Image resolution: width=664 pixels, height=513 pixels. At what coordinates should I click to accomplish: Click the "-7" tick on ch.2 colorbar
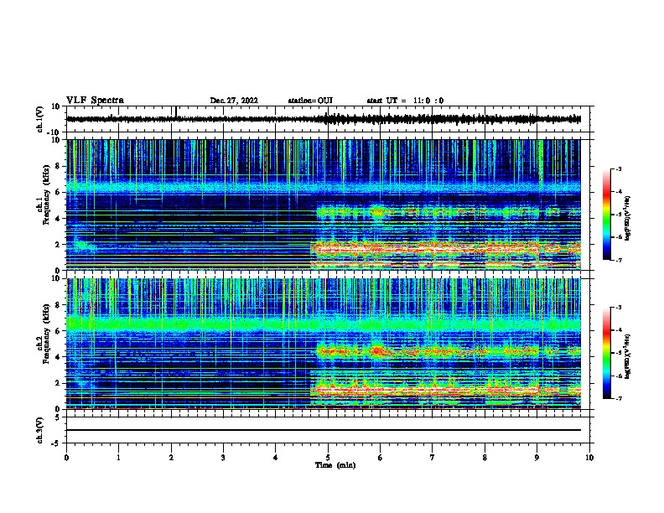tap(618, 398)
